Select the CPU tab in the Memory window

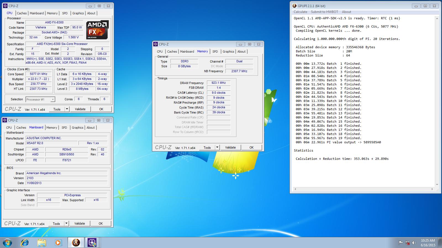tap(160, 52)
